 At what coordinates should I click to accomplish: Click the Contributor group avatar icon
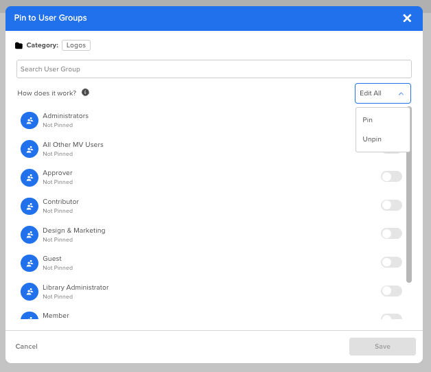(30, 206)
